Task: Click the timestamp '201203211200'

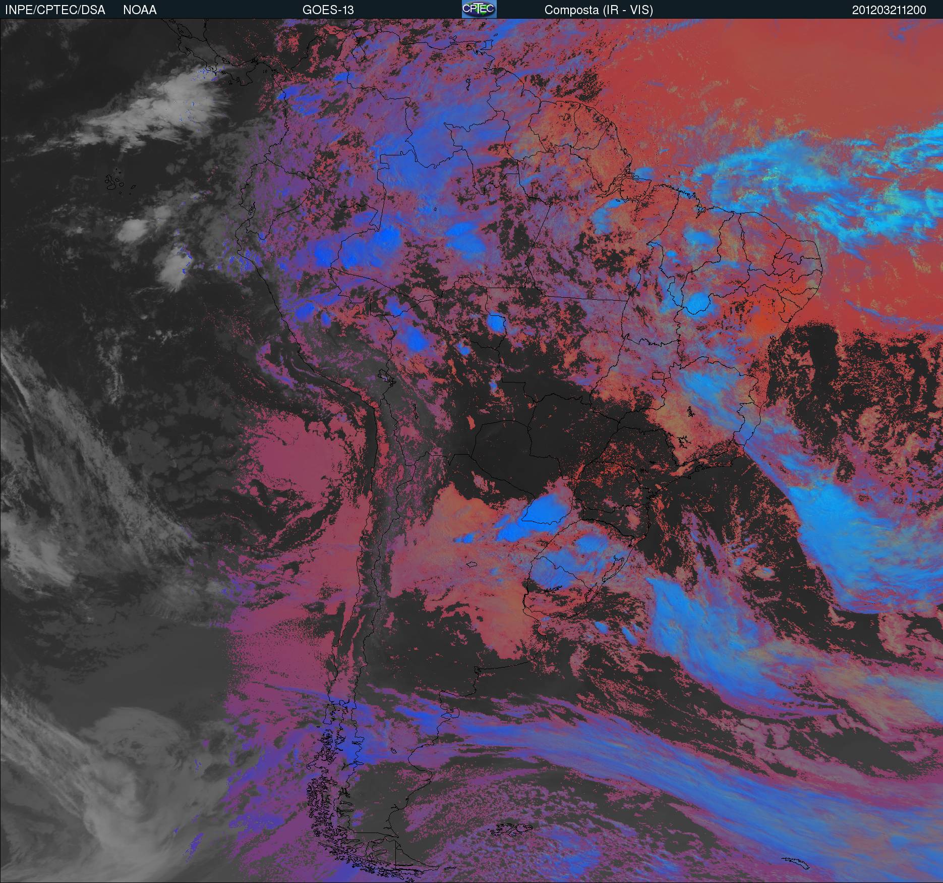Action: [889, 10]
